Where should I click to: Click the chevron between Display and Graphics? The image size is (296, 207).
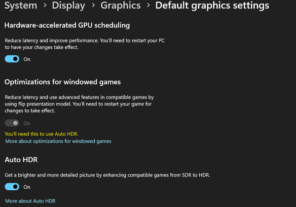click(x=93, y=5)
